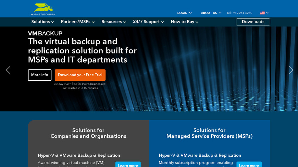The height and width of the screenshot is (167, 298).
Task: Go to the previous slide arrow
Action: coord(8,70)
